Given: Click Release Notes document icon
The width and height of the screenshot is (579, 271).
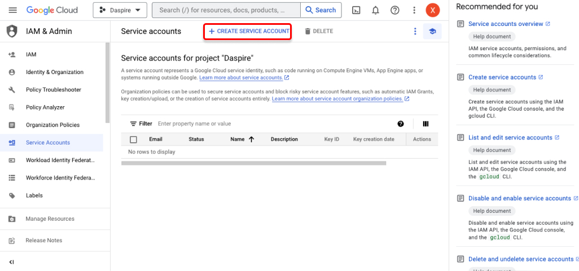Looking at the screenshot, I should pos(12,241).
